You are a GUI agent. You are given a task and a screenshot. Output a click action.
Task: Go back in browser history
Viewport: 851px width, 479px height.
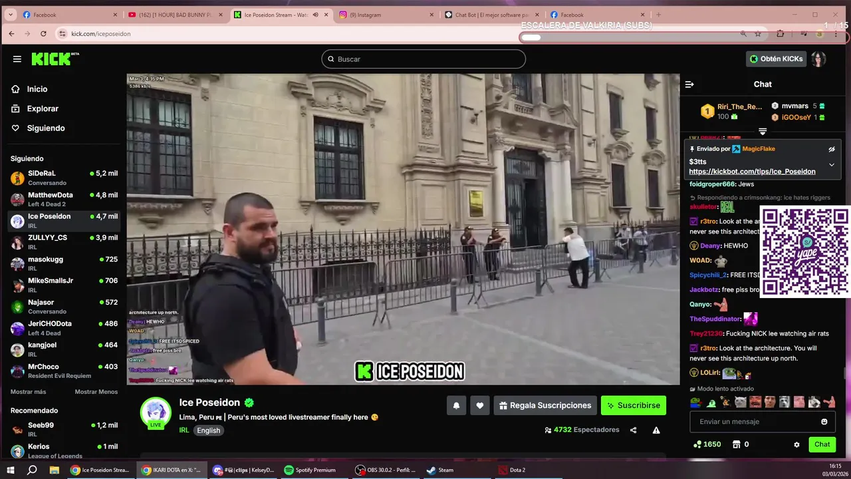tap(11, 34)
